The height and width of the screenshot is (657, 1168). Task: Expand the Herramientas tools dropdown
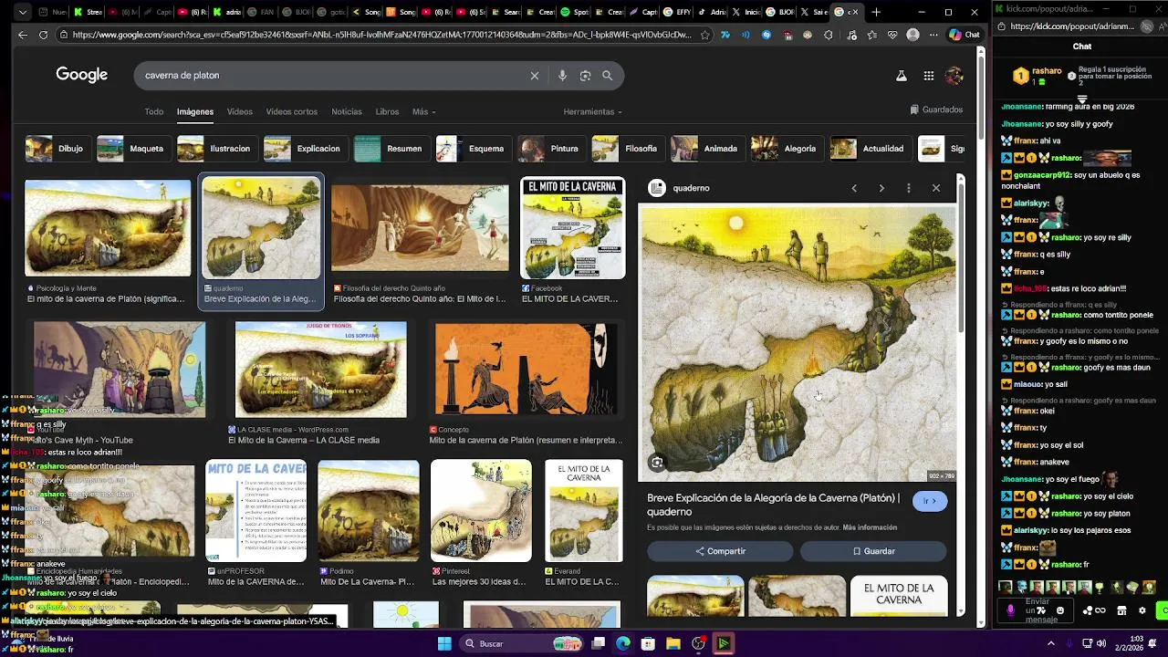click(x=592, y=111)
